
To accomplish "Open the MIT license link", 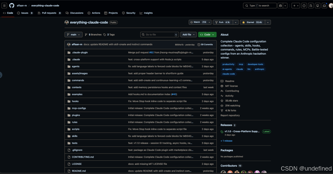I will click(229, 86).
